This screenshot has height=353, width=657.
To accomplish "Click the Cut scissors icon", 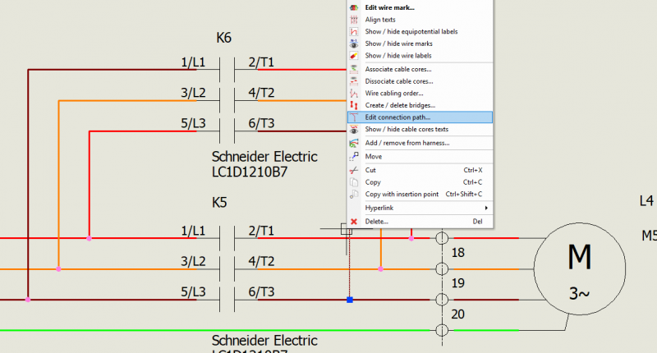I will click(x=354, y=170).
